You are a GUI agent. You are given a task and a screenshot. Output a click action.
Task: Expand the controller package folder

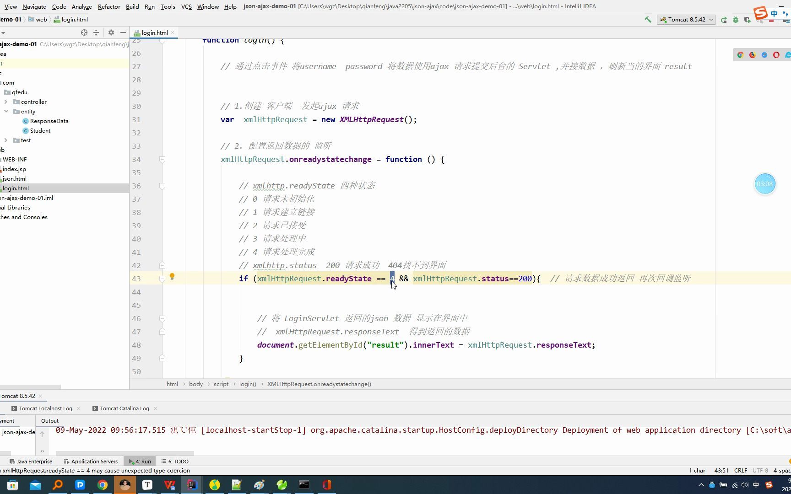[6, 102]
